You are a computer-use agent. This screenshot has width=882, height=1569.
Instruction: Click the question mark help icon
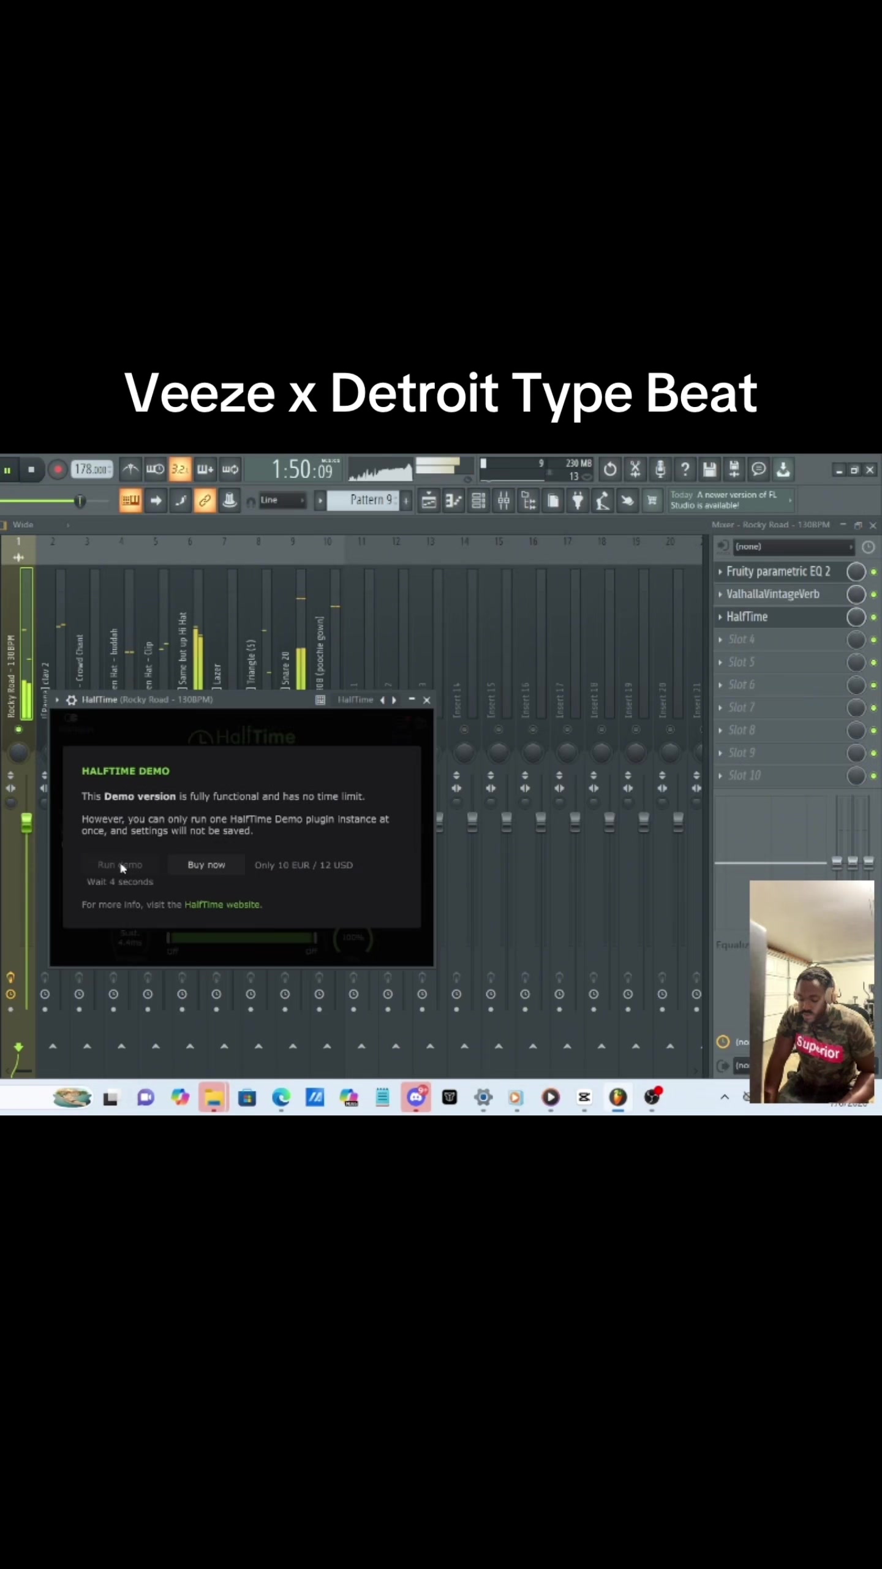(685, 469)
